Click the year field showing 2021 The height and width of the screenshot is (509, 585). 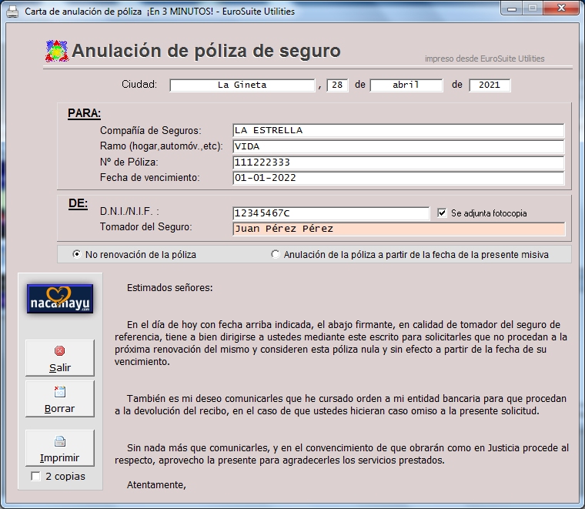pyautogui.click(x=489, y=85)
